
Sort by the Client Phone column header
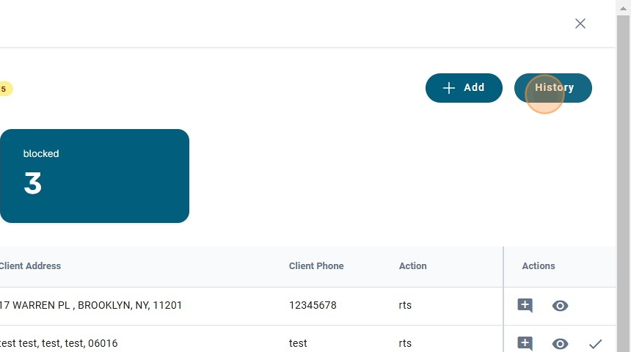[316, 266]
